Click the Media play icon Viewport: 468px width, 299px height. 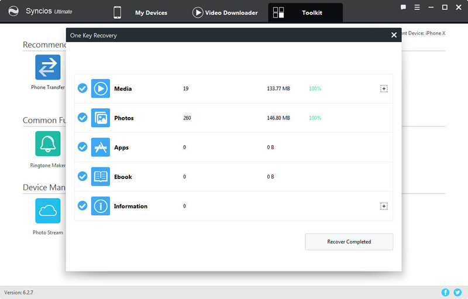pos(100,88)
